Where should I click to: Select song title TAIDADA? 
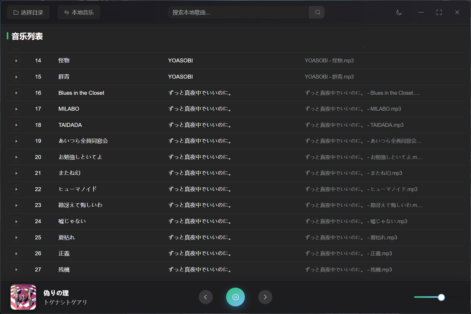click(70, 125)
